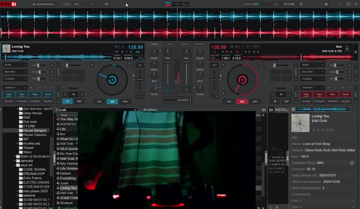The height and width of the screenshot is (209, 360).
Task: Click left deck eject icon
Action: 92,65
